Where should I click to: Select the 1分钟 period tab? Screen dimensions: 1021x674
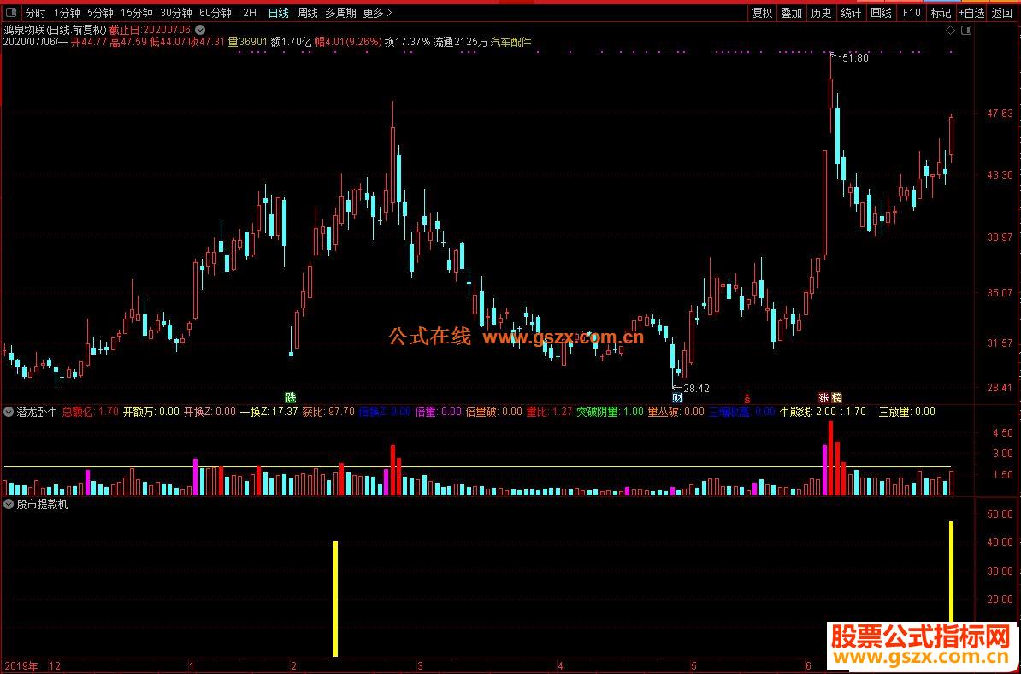pos(67,12)
